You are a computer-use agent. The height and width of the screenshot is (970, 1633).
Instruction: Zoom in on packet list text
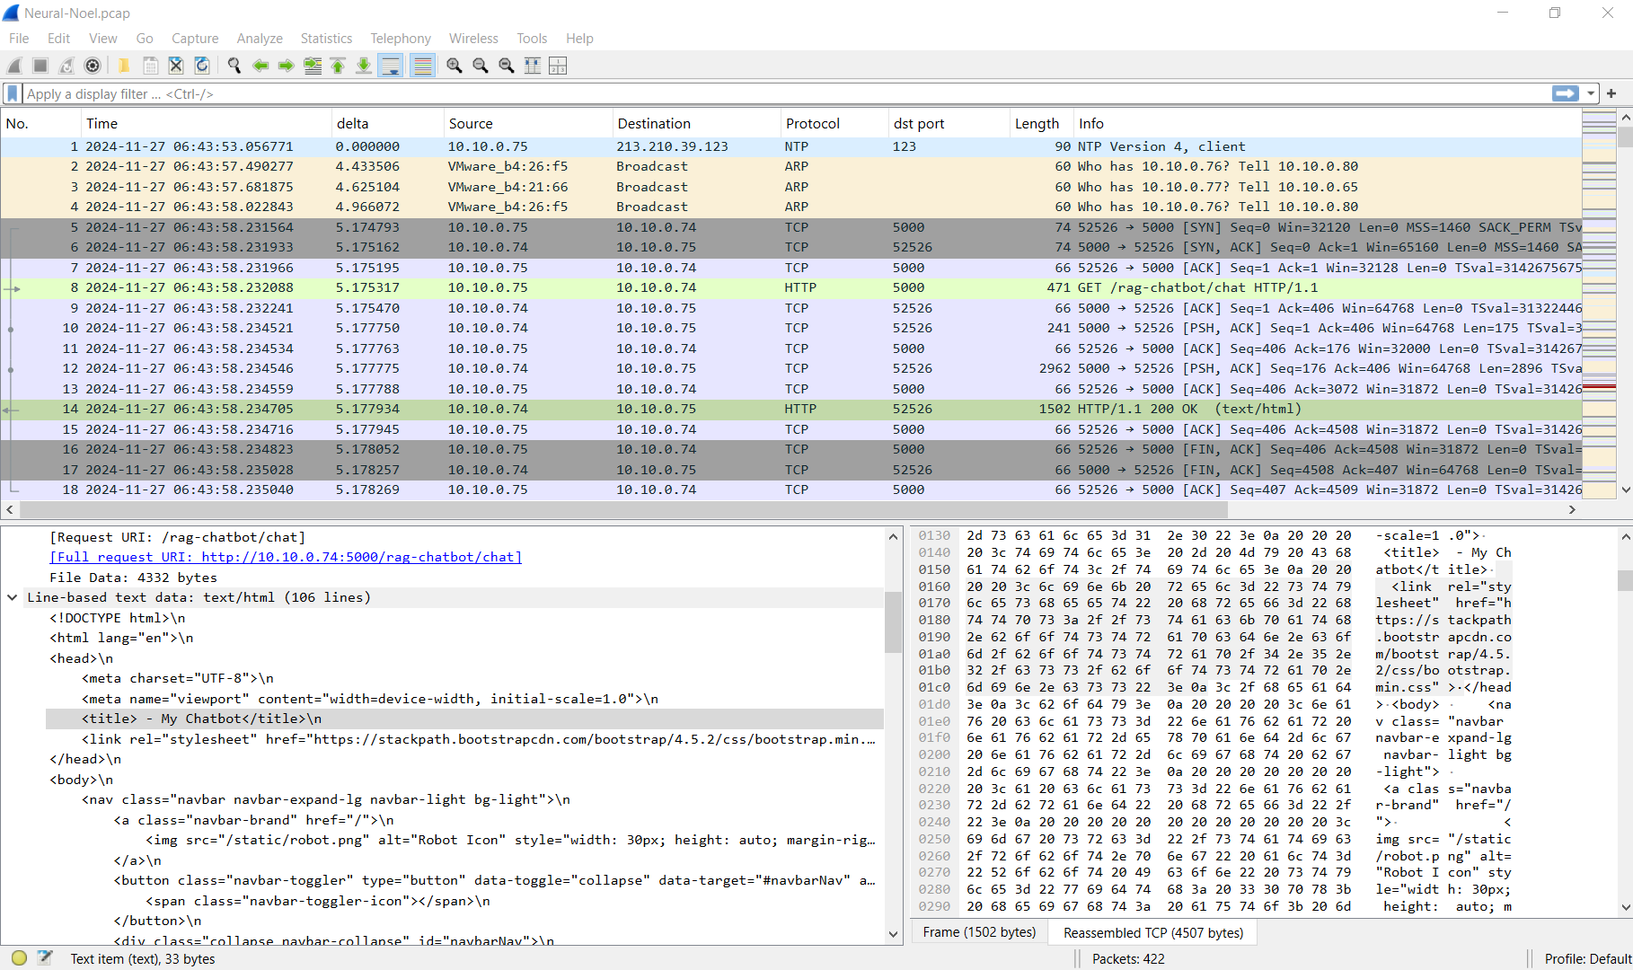pos(455,66)
